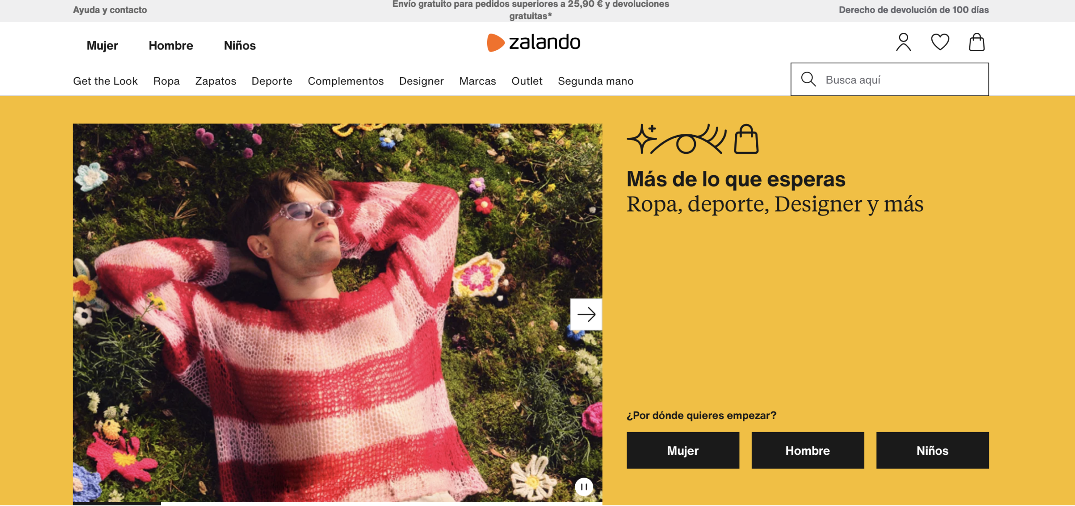Click the black Mujer start button
This screenshot has height=506, width=1075.
pos(683,450)
